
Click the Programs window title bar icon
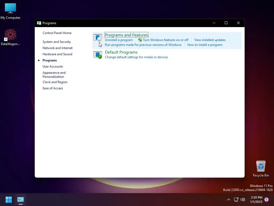pos(39,23)
